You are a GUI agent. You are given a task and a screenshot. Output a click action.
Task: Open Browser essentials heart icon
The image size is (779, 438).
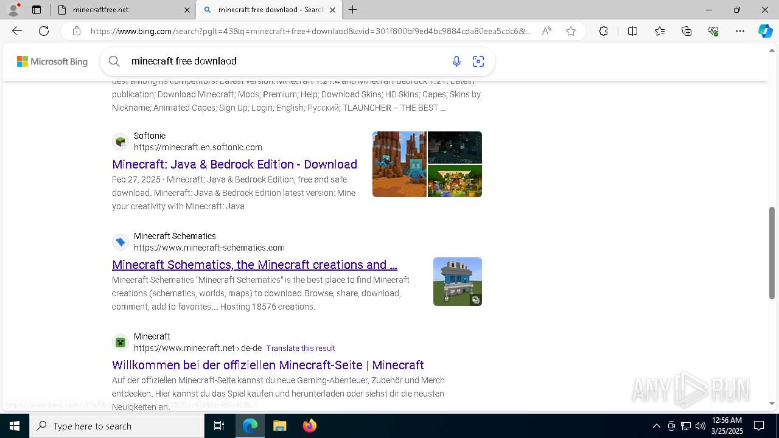713,31
